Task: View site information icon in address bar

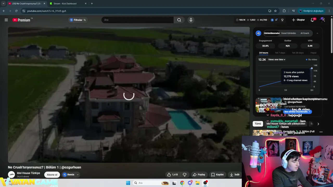Action: click(x=24, y=11)
